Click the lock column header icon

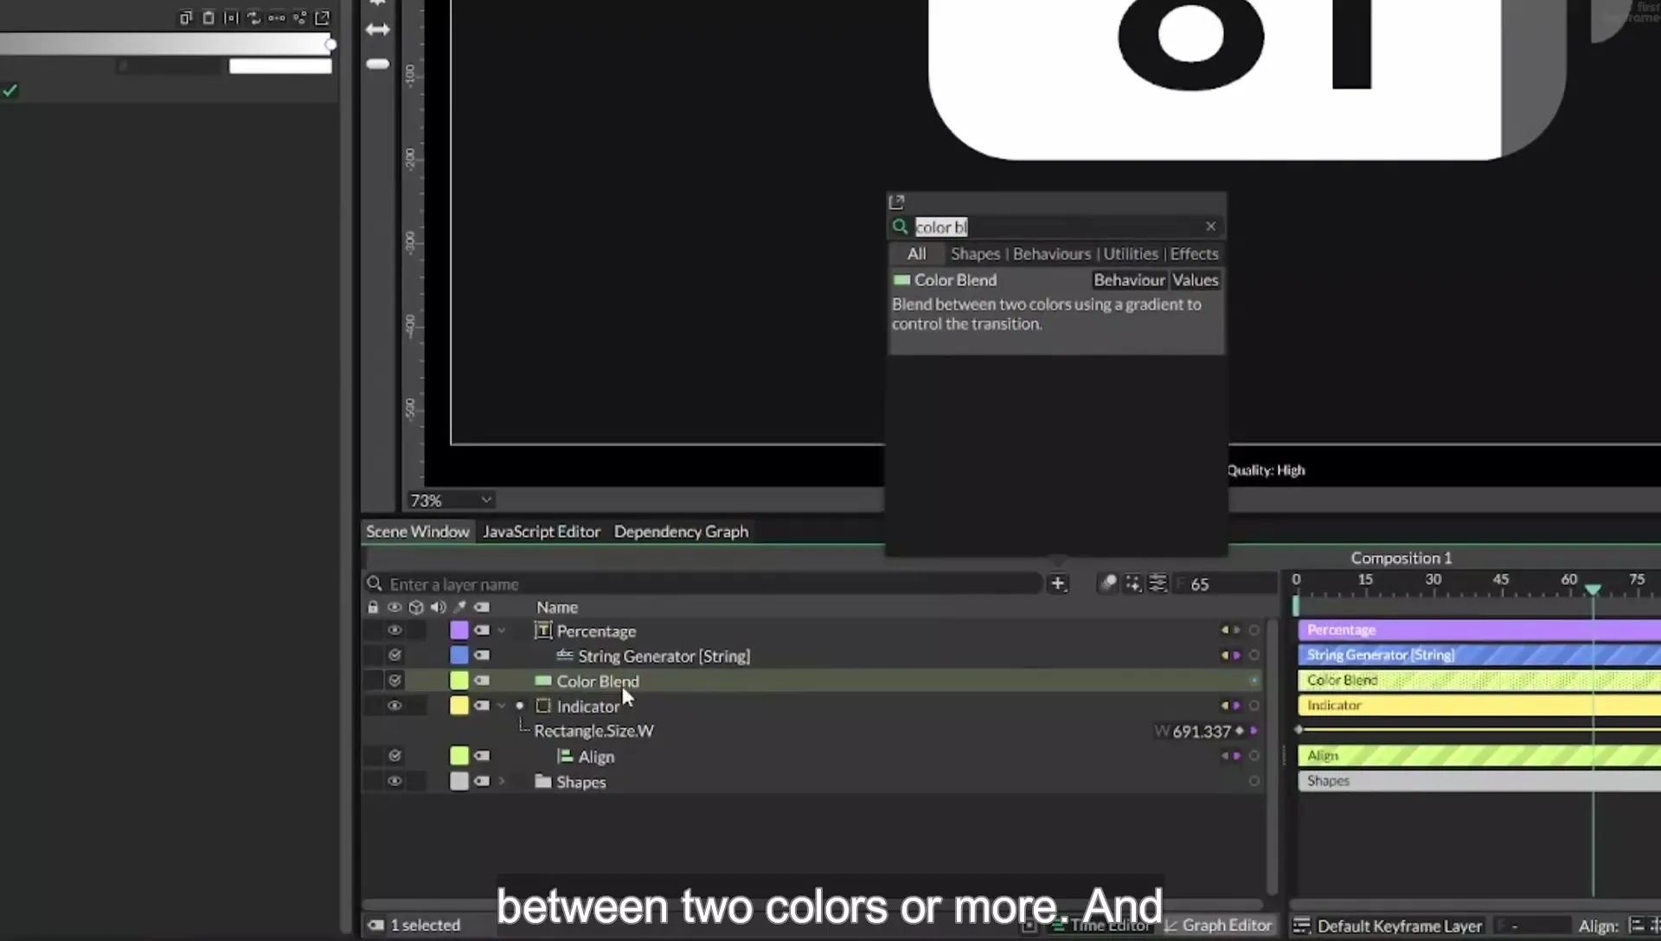373,607
